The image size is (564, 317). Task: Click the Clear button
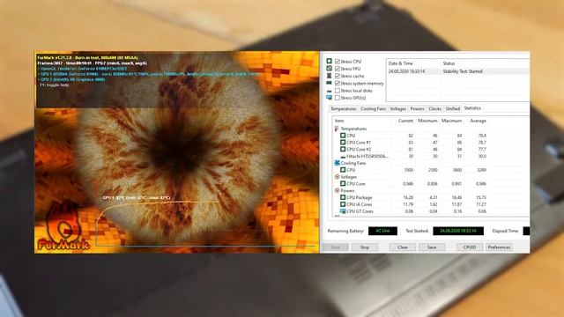[403, 247]
